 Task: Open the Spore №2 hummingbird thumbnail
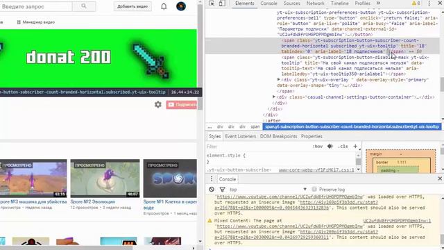105,178
